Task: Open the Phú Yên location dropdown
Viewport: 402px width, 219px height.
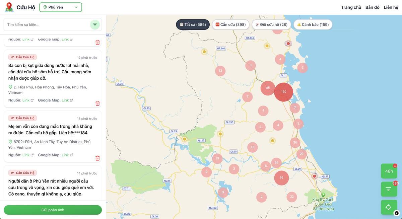Action: point(61,7)
